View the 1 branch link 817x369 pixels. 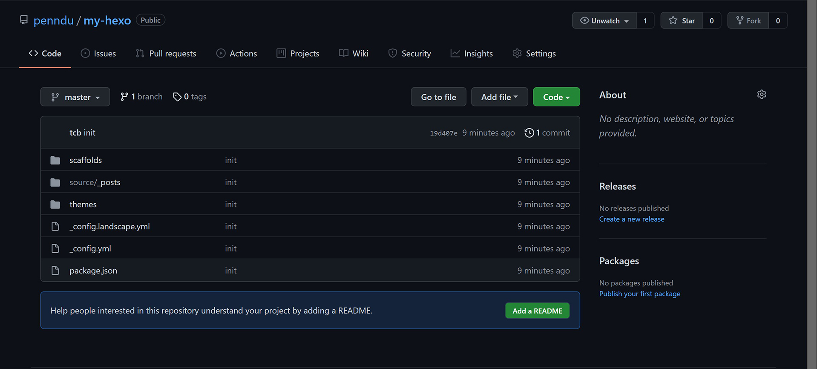(x=141, y=97)
